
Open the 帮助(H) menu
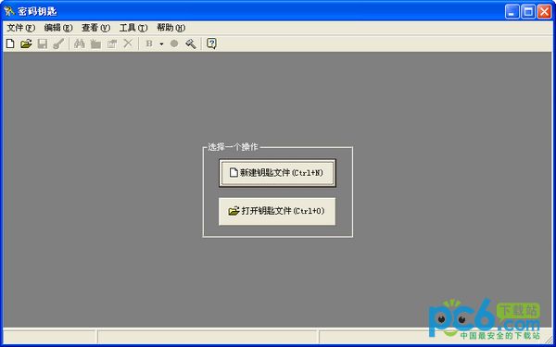(x=171, y=28)
